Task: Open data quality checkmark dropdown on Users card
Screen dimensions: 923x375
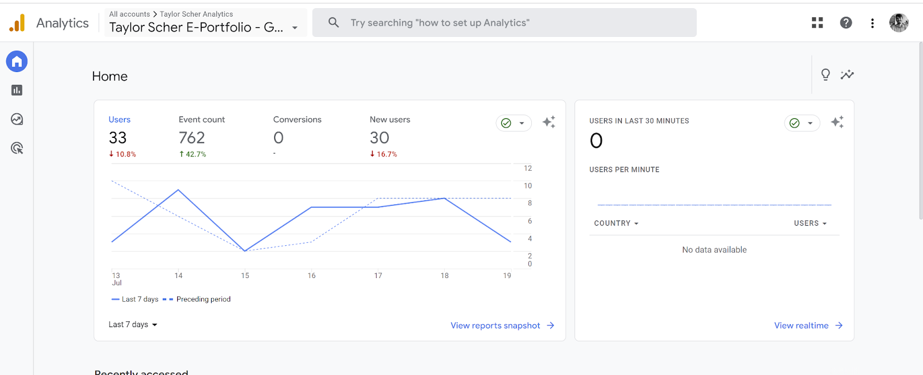Action: (513, 123)
